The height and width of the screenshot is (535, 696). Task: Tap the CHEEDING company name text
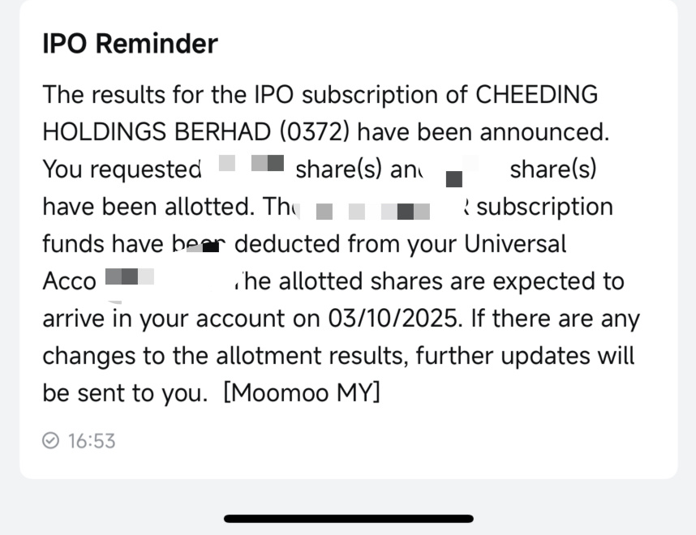coord(537,95)
